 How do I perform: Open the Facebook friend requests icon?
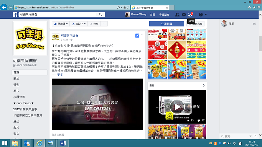(x=177, y=15)
